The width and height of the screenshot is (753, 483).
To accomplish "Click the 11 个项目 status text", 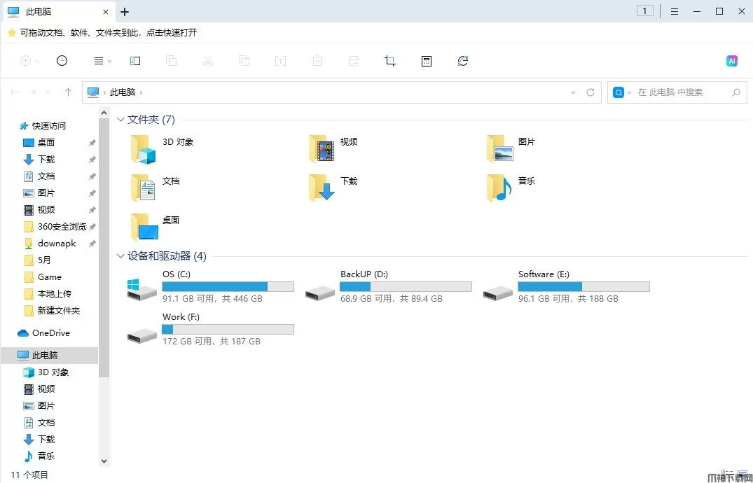I will (x=29, y=475).
